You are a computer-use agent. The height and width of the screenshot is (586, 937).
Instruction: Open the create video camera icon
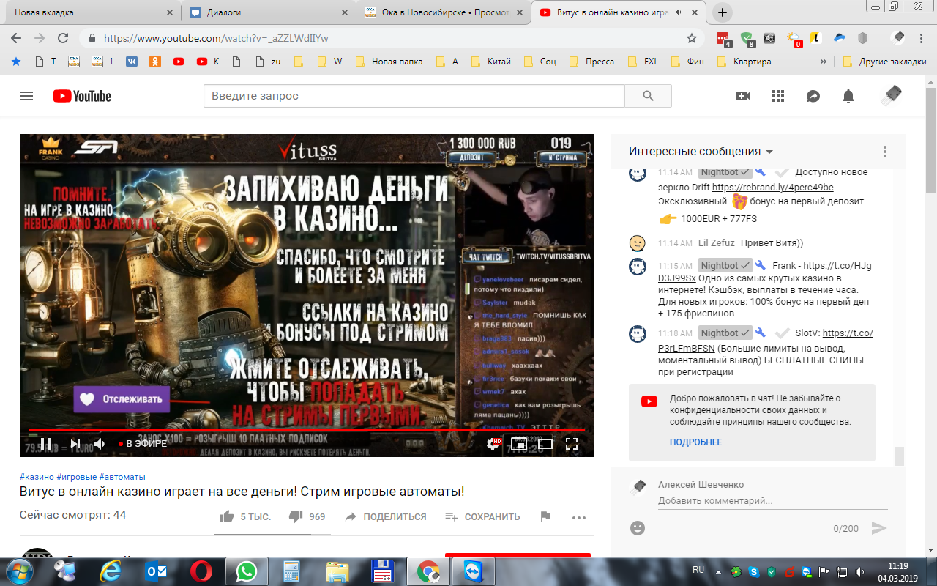[743, 96]
